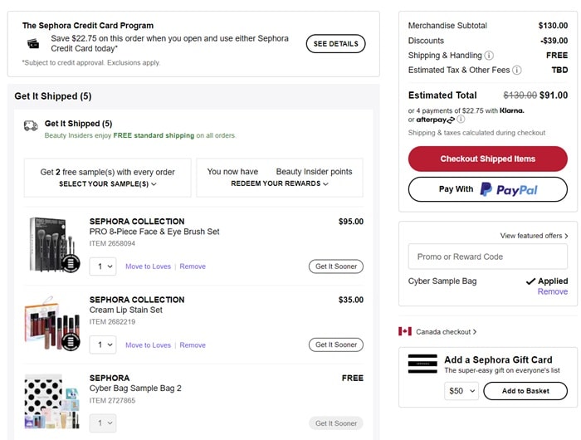Image resolution: width=581 pixels, height=440 pixels.
Task: Open the brush set product thumbnail
Action: pos(55,245)
